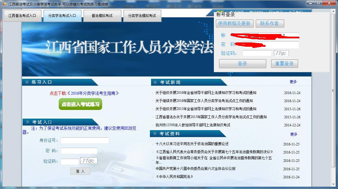Open 《江西省人民代表大会常务委员会...决议》 link
Viewport: 338px width, 189px height.
(x=214, y=152)
